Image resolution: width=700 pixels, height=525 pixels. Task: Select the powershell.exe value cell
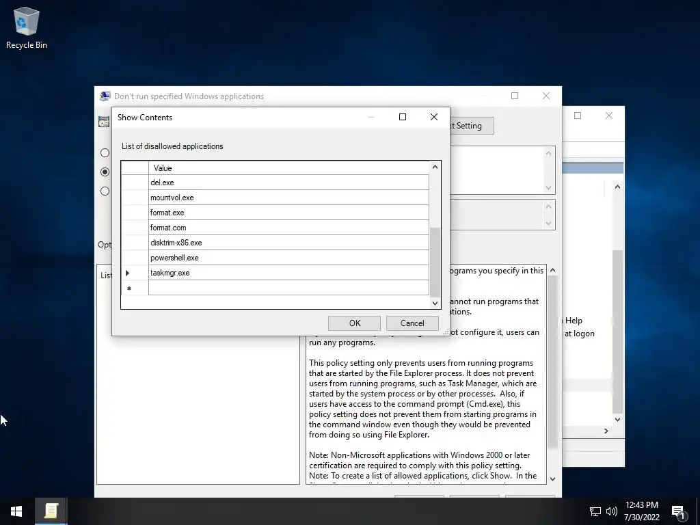pyautogui.click(x=288, y=258)
